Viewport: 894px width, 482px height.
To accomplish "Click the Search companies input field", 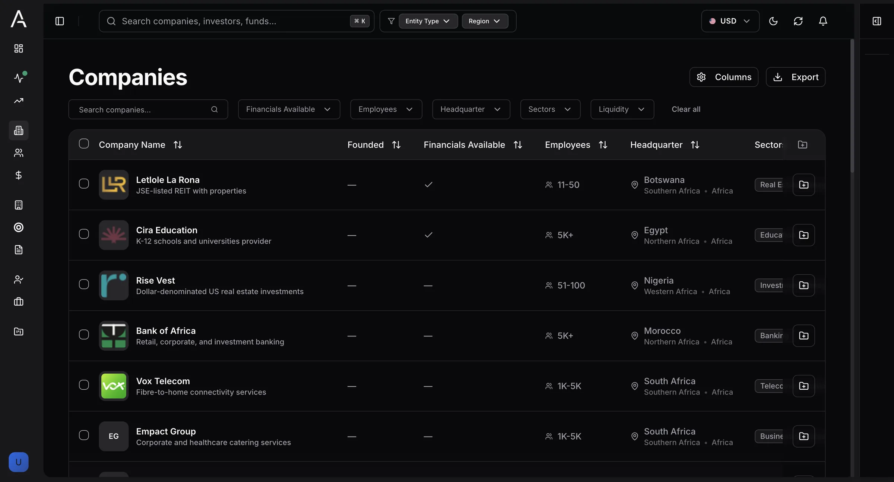I will point(148,109).
